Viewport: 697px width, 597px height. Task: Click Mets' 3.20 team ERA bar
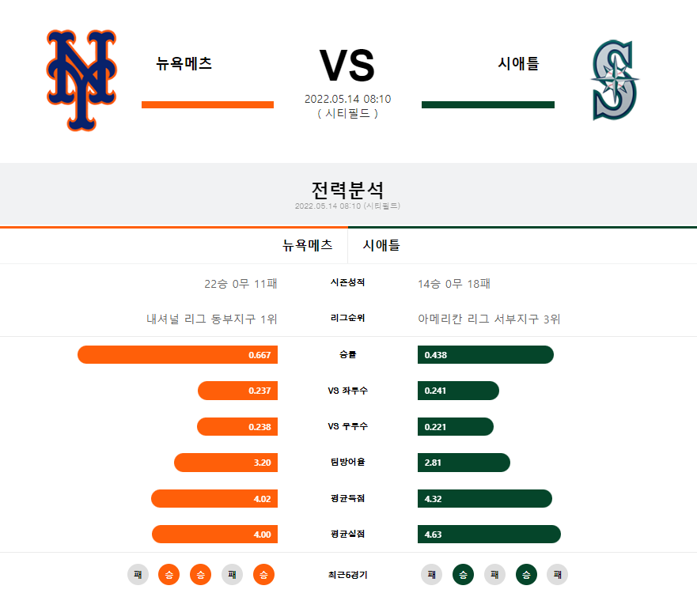click(225, 463)
